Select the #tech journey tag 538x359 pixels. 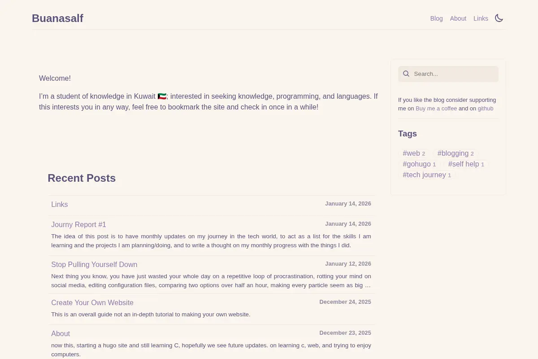427,175
